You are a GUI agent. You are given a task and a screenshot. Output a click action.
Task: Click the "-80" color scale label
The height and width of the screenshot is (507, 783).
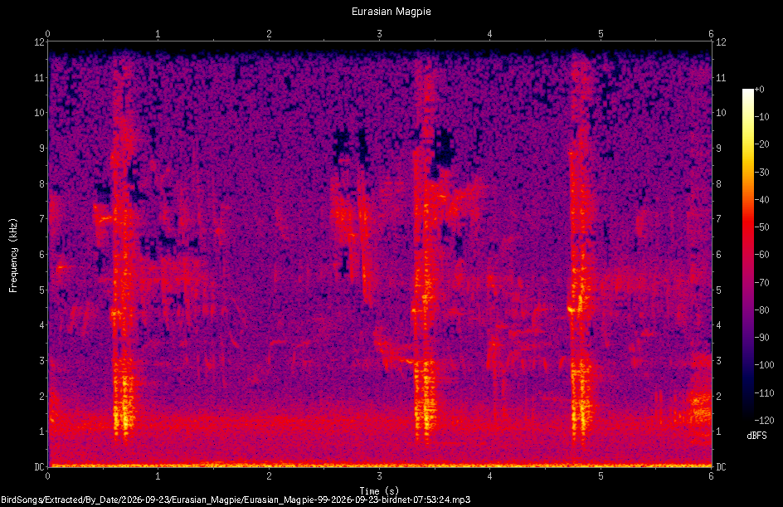pos(761,310)
